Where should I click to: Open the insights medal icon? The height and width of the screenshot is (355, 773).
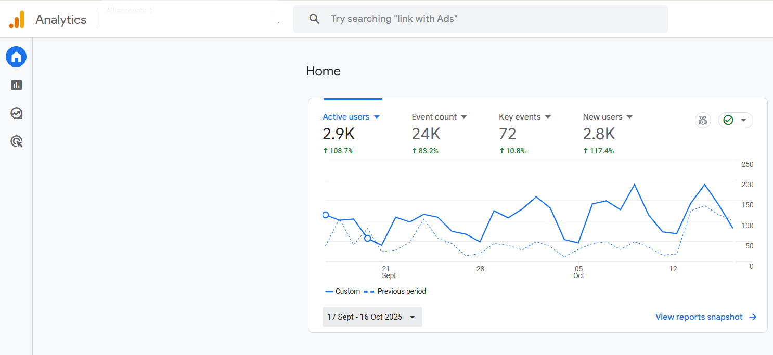[x=703, y=120]
